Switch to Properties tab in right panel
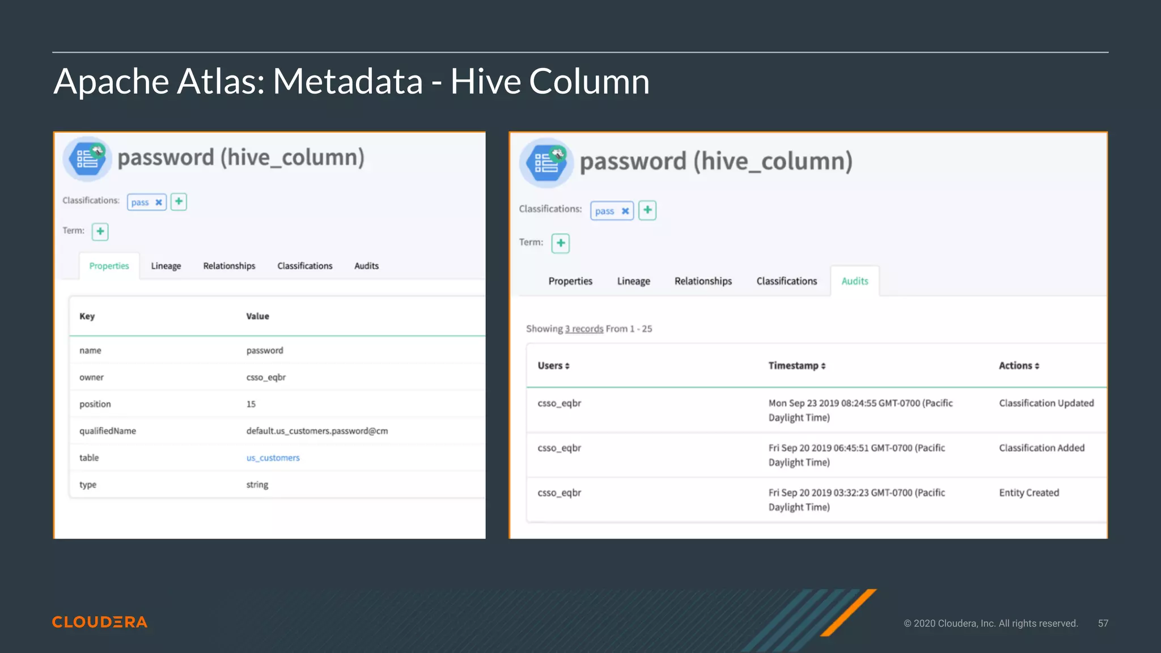 coord(570,281)
